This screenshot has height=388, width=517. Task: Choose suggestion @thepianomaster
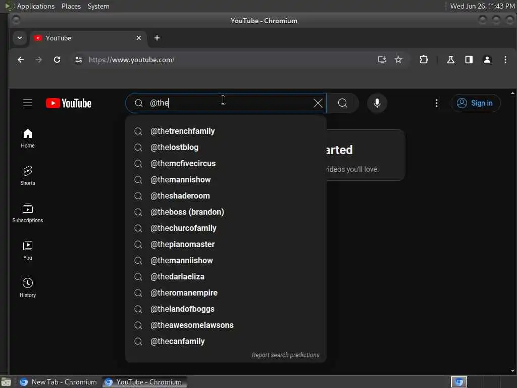click(x=226, y=244)
